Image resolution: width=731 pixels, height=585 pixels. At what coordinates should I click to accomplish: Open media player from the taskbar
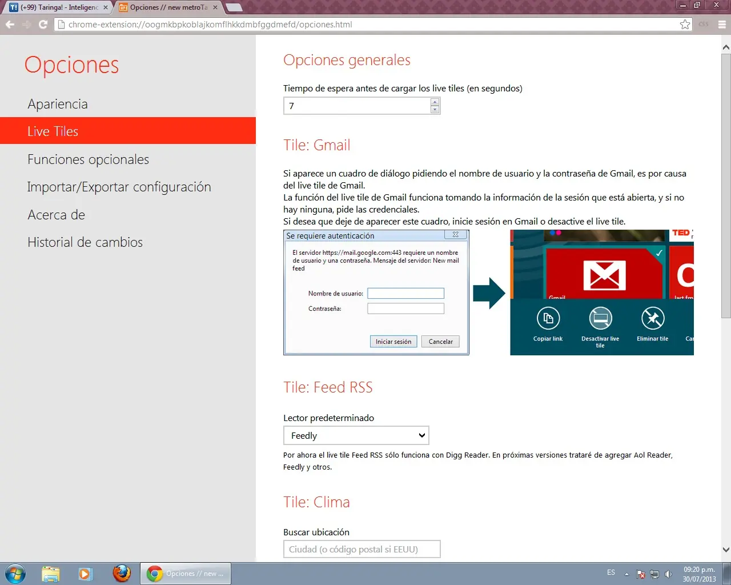(x=85, y=574)
